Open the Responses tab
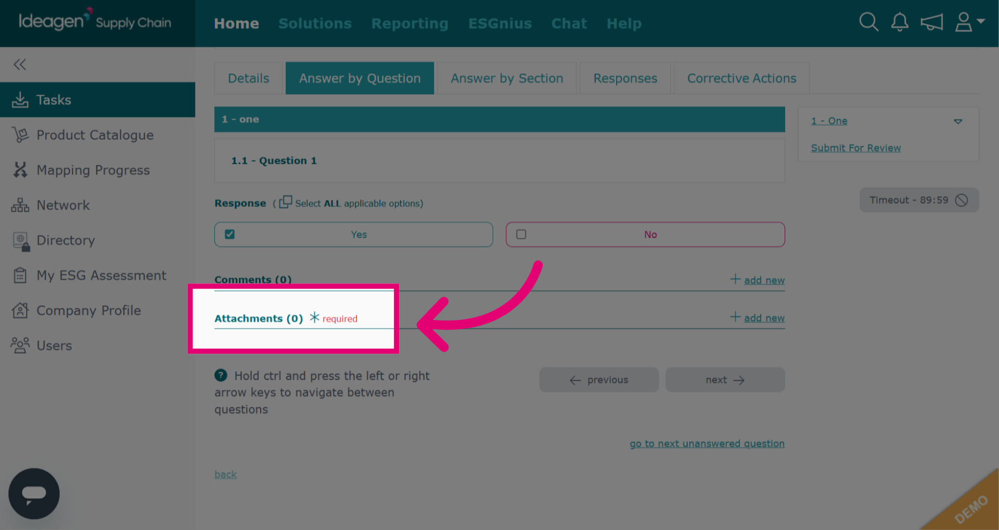The width and height of the screenshot is (999, 530). click(x=625, y=78)
